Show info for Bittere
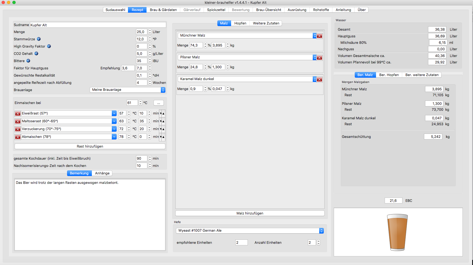Viewport: 473px width, 265px height. (28, 61)
